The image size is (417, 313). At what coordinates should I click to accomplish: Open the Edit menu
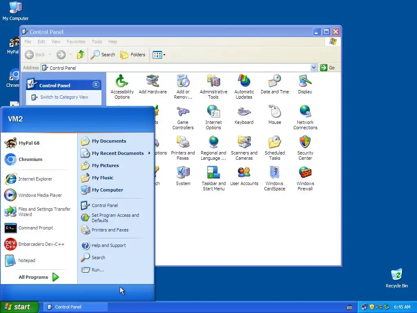pyautogui.click(x=41, y=42)
